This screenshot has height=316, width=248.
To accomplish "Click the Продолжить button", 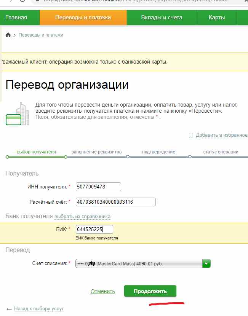I will (x=150, y=291).
